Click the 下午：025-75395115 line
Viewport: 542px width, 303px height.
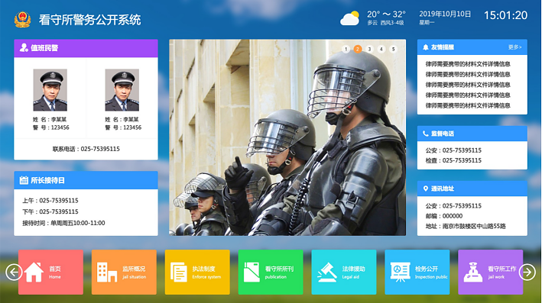point(50,211)
